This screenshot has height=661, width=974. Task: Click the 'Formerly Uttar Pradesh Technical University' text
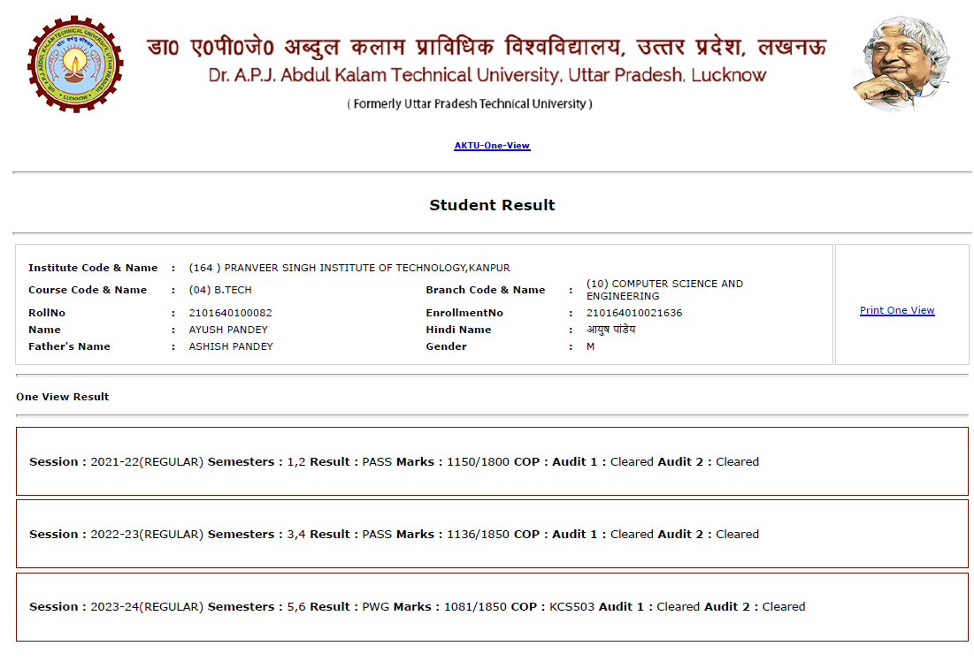(470, 103)
